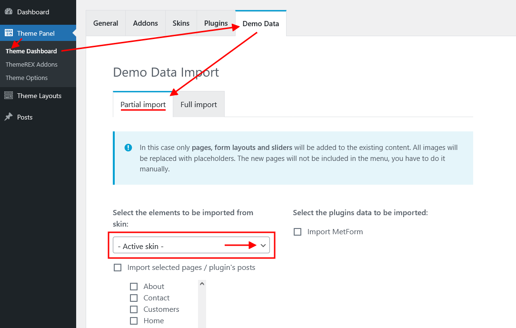Switch to the Full import tab
The height and width of the screenshot is (328, 516).
(x=198, y=105)
